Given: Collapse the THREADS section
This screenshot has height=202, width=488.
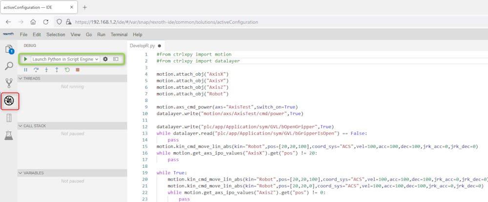Looking at the screenshot, I should (32, 79).
